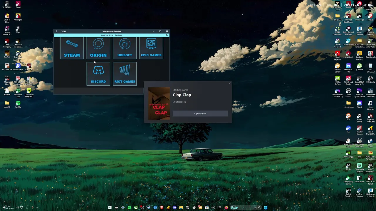Select the Sons Of The Forest desktop icon
376x211 pixels.
[370, 180]
